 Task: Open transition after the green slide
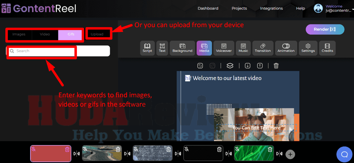point(279,154)
